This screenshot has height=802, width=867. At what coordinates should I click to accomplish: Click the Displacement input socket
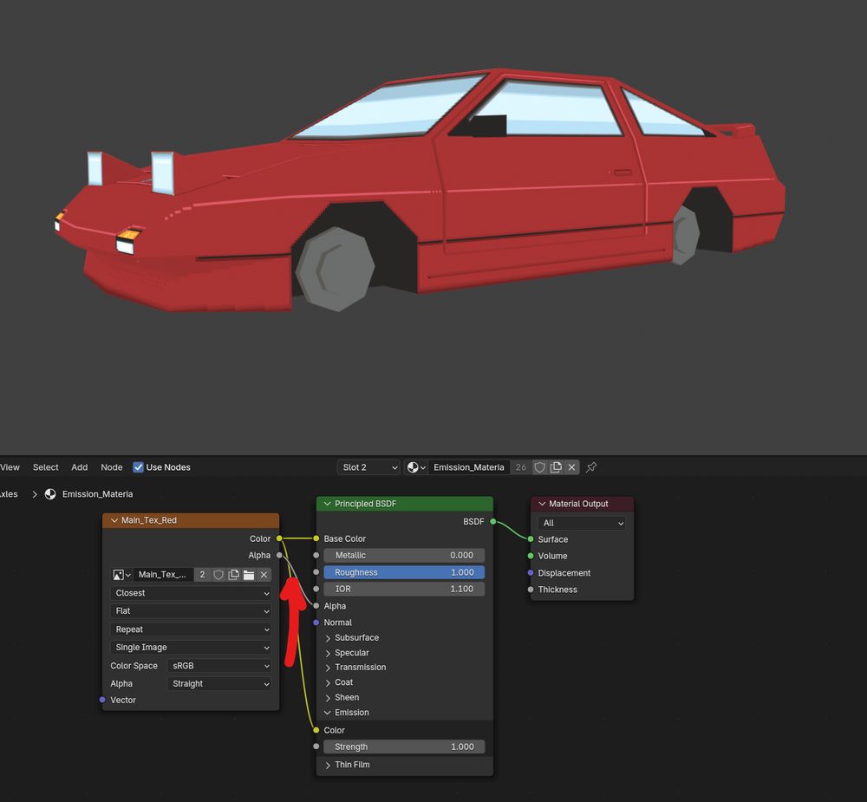pyautogui.click(x=531, y=572)
